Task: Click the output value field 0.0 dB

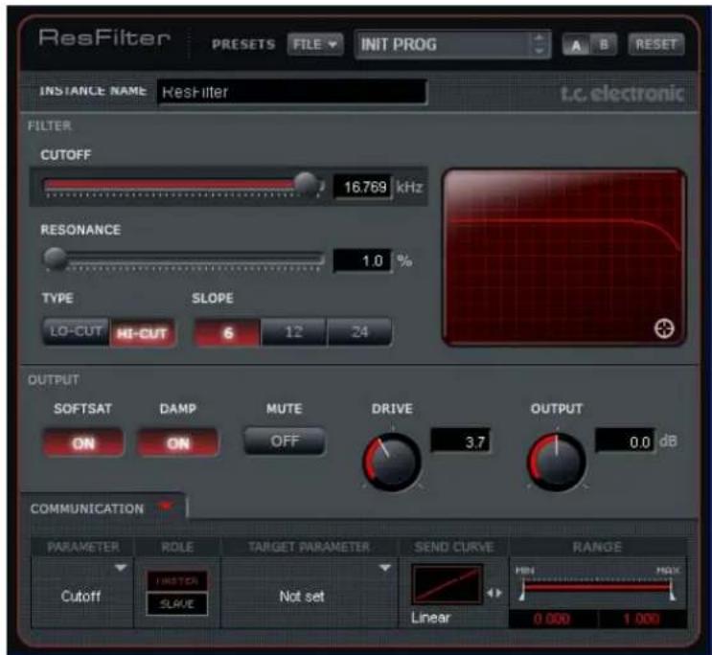Action: click(625, 440)
